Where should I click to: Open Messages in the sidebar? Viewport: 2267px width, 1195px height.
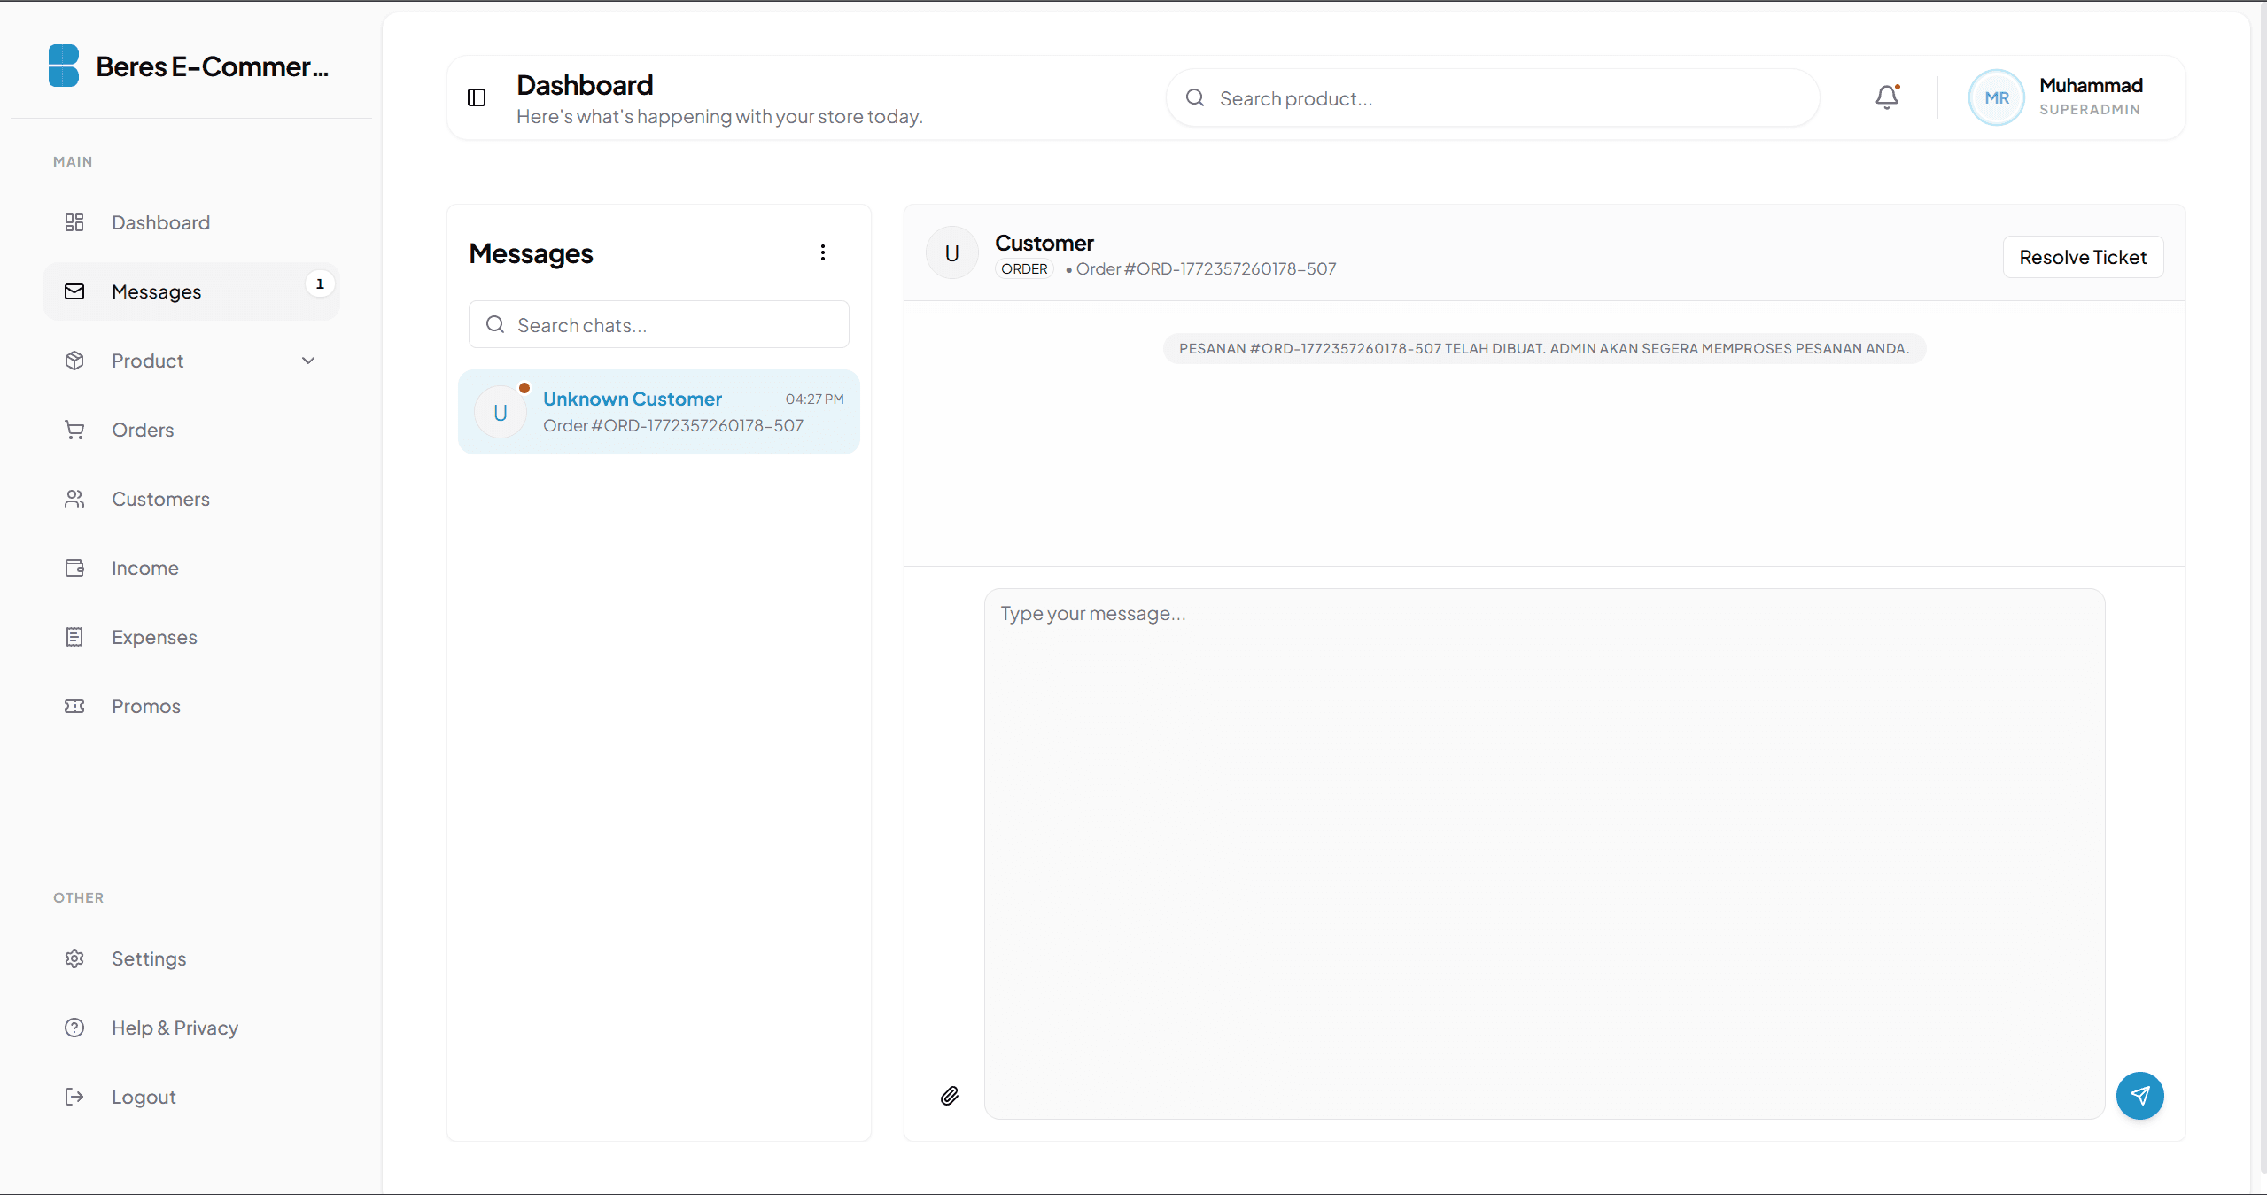(x=191, y=291)
